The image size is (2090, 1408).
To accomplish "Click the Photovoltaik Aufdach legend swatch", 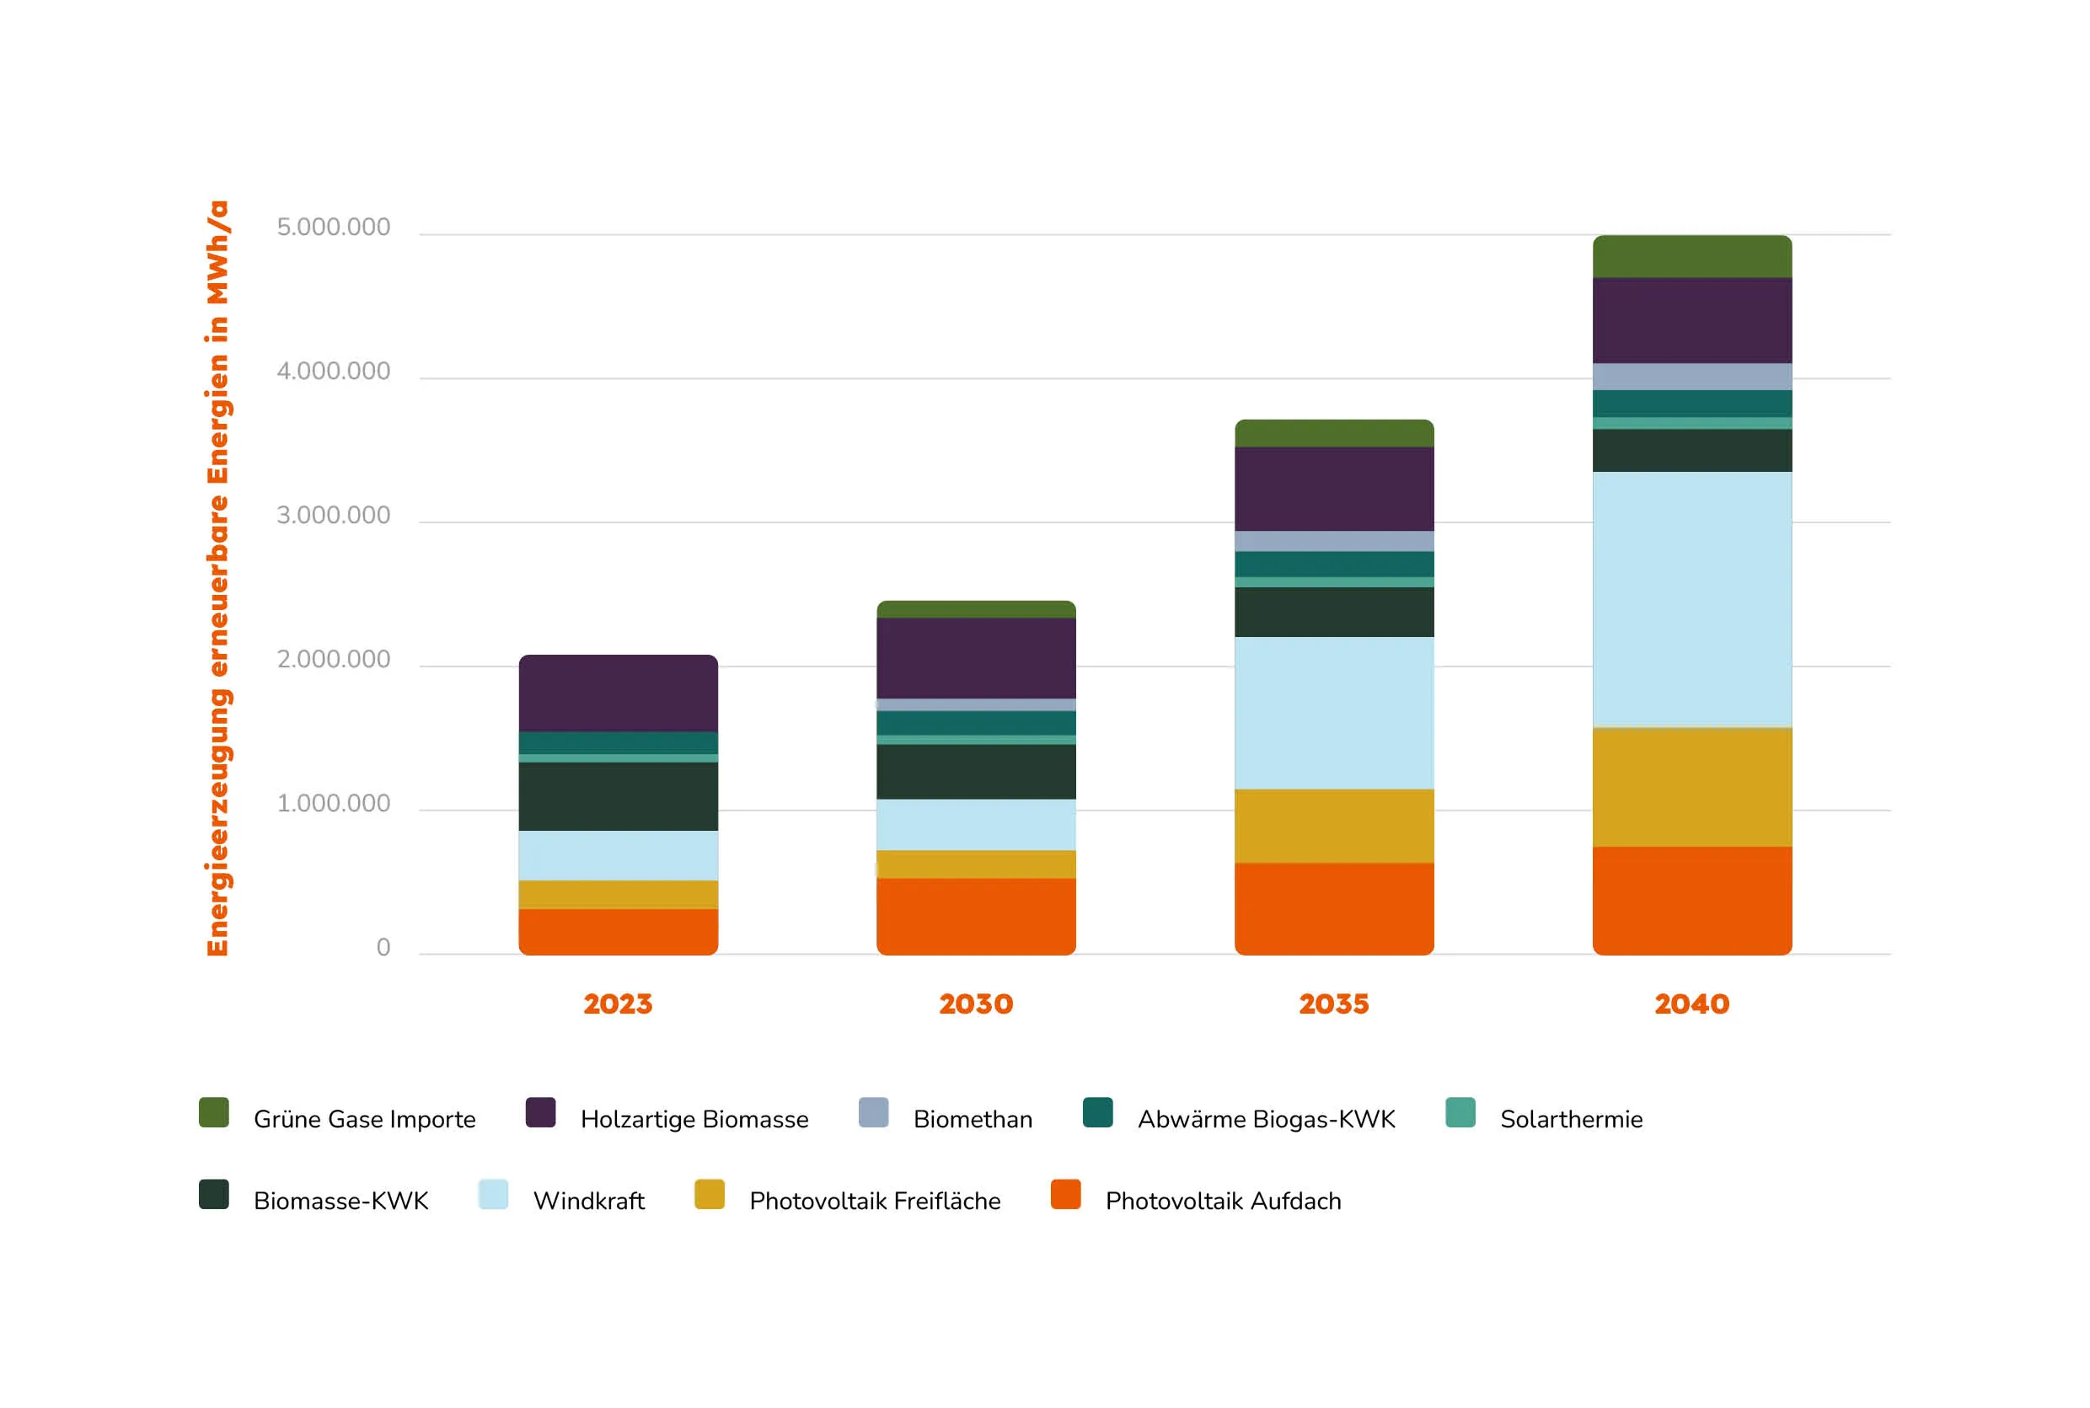I will tap(1065, 1194).
